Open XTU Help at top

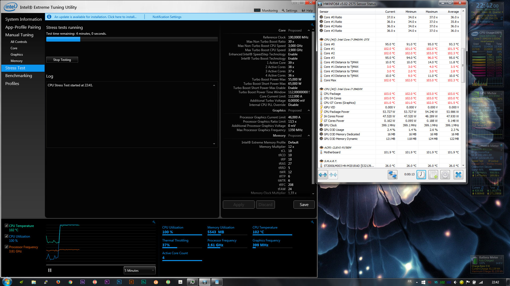pos(307,10)
